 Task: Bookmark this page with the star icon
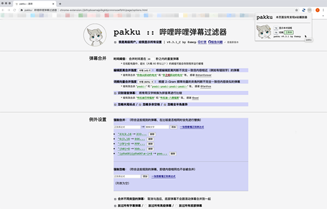[x=296, y=10]
